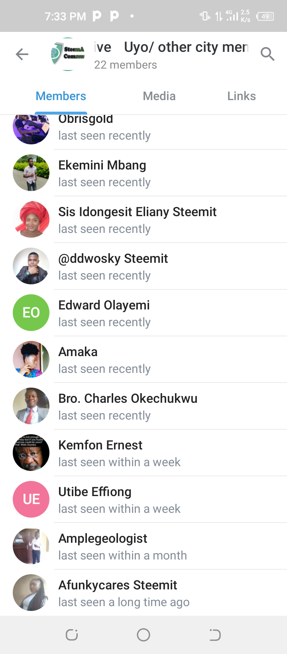The image size is (287, 654).
Task: Tap the back arrow icon
Action: (x=22, y=54)
